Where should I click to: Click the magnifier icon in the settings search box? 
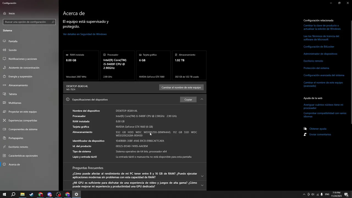point(53,22)
